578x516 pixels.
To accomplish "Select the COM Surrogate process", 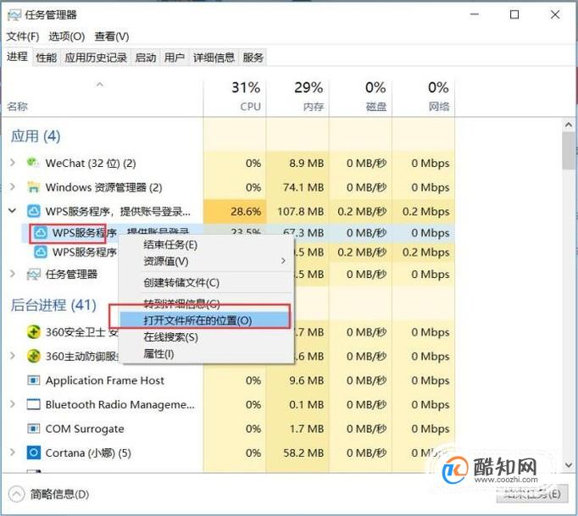I will 229,429.
